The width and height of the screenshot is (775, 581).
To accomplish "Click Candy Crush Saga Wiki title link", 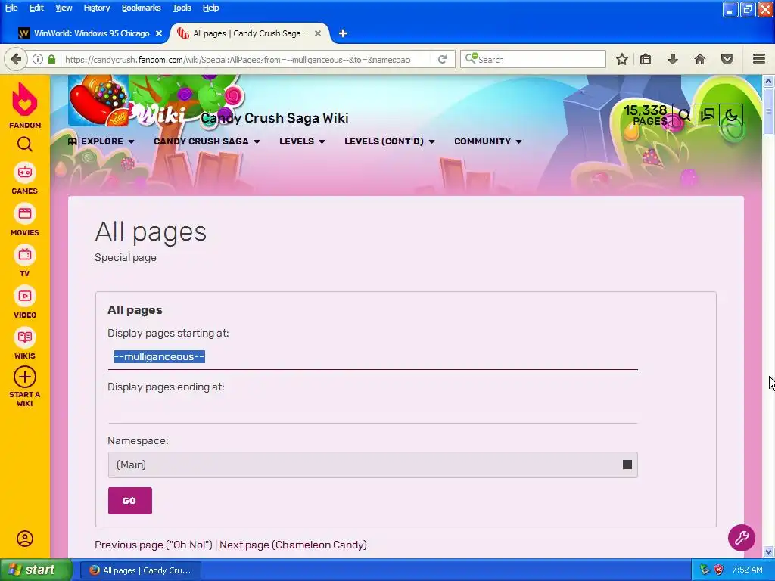I will pos(274,118).
